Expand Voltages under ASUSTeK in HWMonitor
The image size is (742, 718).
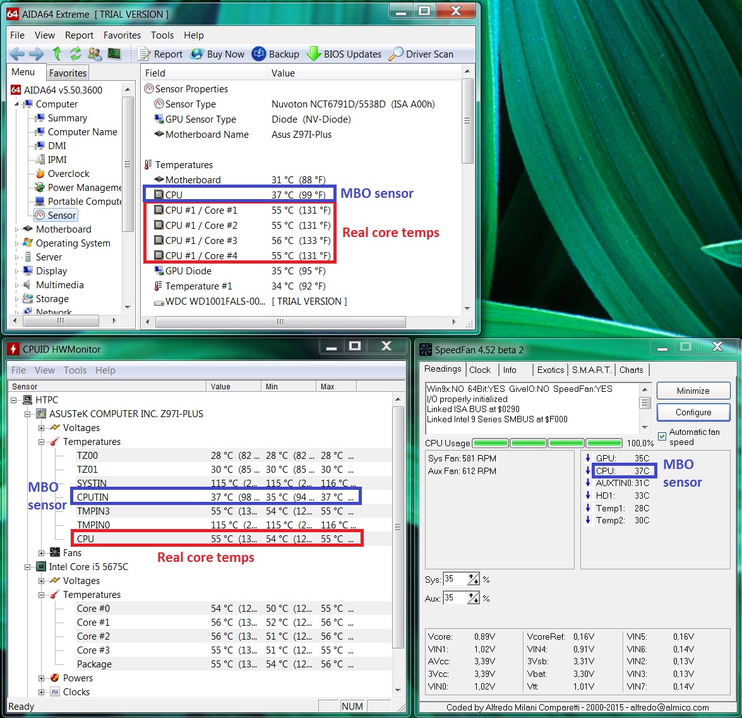[x=42, y=428]
